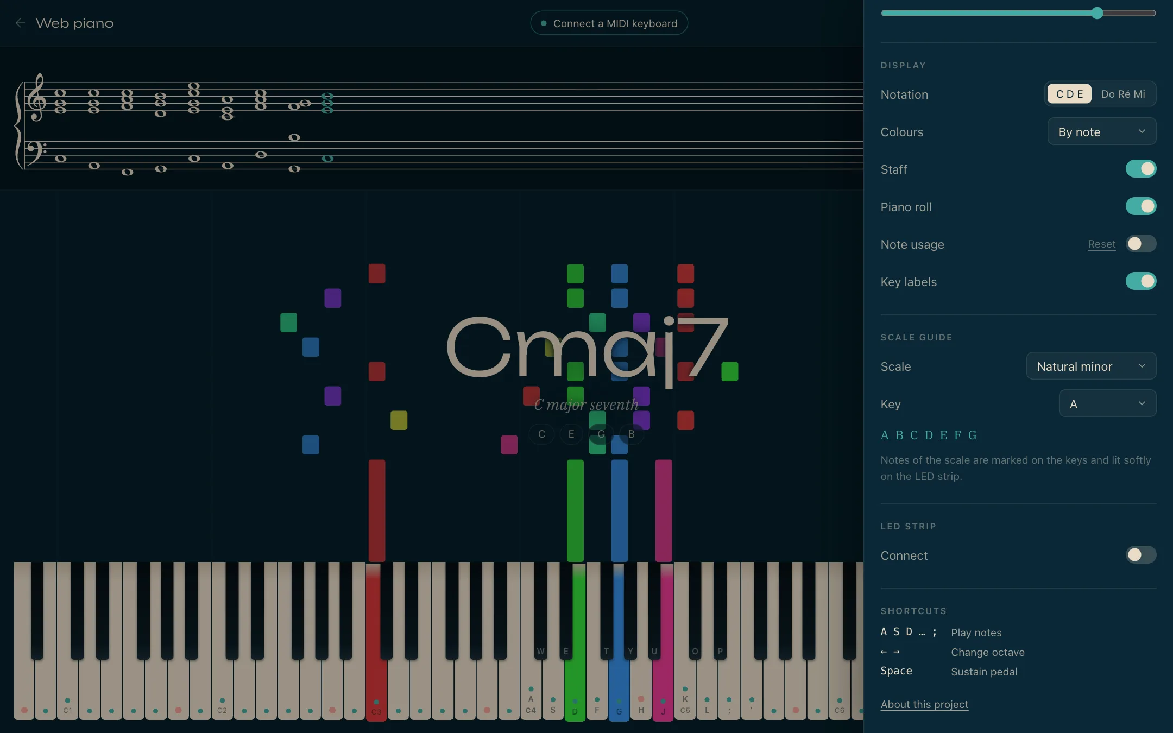
Task: Open the Key A dropdown
Action: coord(1107,404)
